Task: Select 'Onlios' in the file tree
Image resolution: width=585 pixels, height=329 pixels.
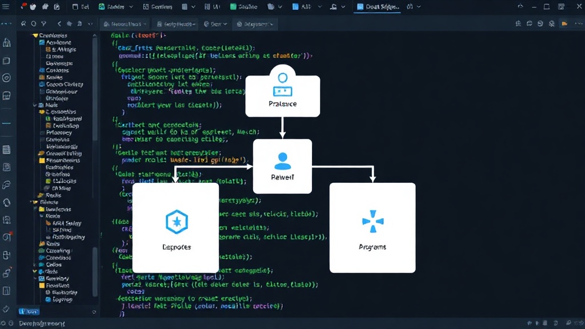Action: (54, 264)
